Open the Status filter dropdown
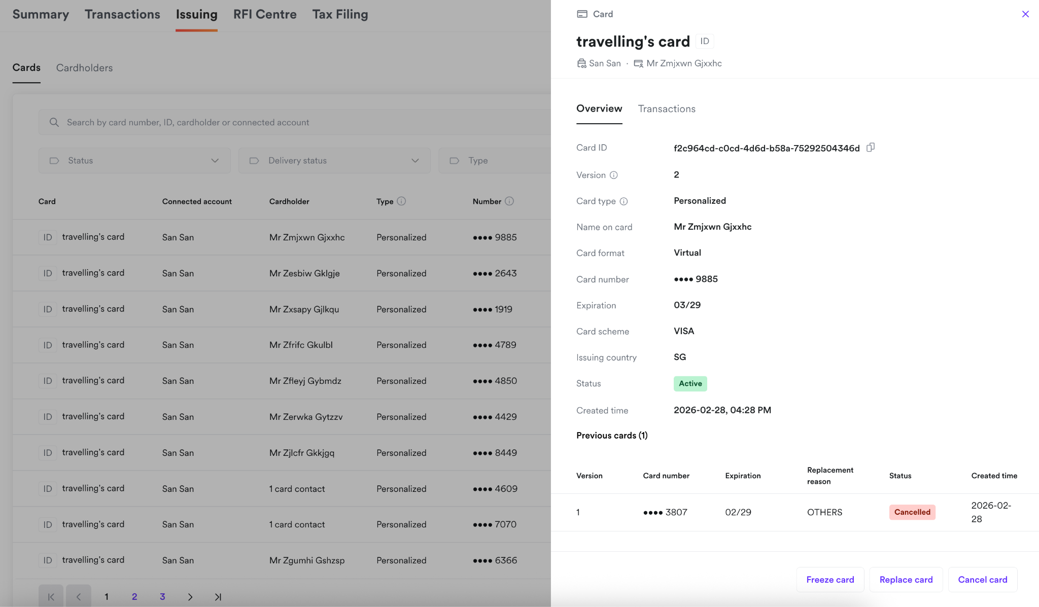Image resolution: width=1039 pixels, height=607 pixels. (134, 161)
